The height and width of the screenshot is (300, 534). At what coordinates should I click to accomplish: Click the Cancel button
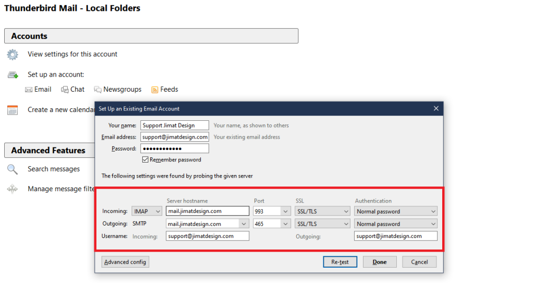419,262
